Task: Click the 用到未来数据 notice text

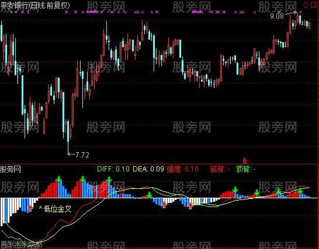Action: [x=21, y=244]
